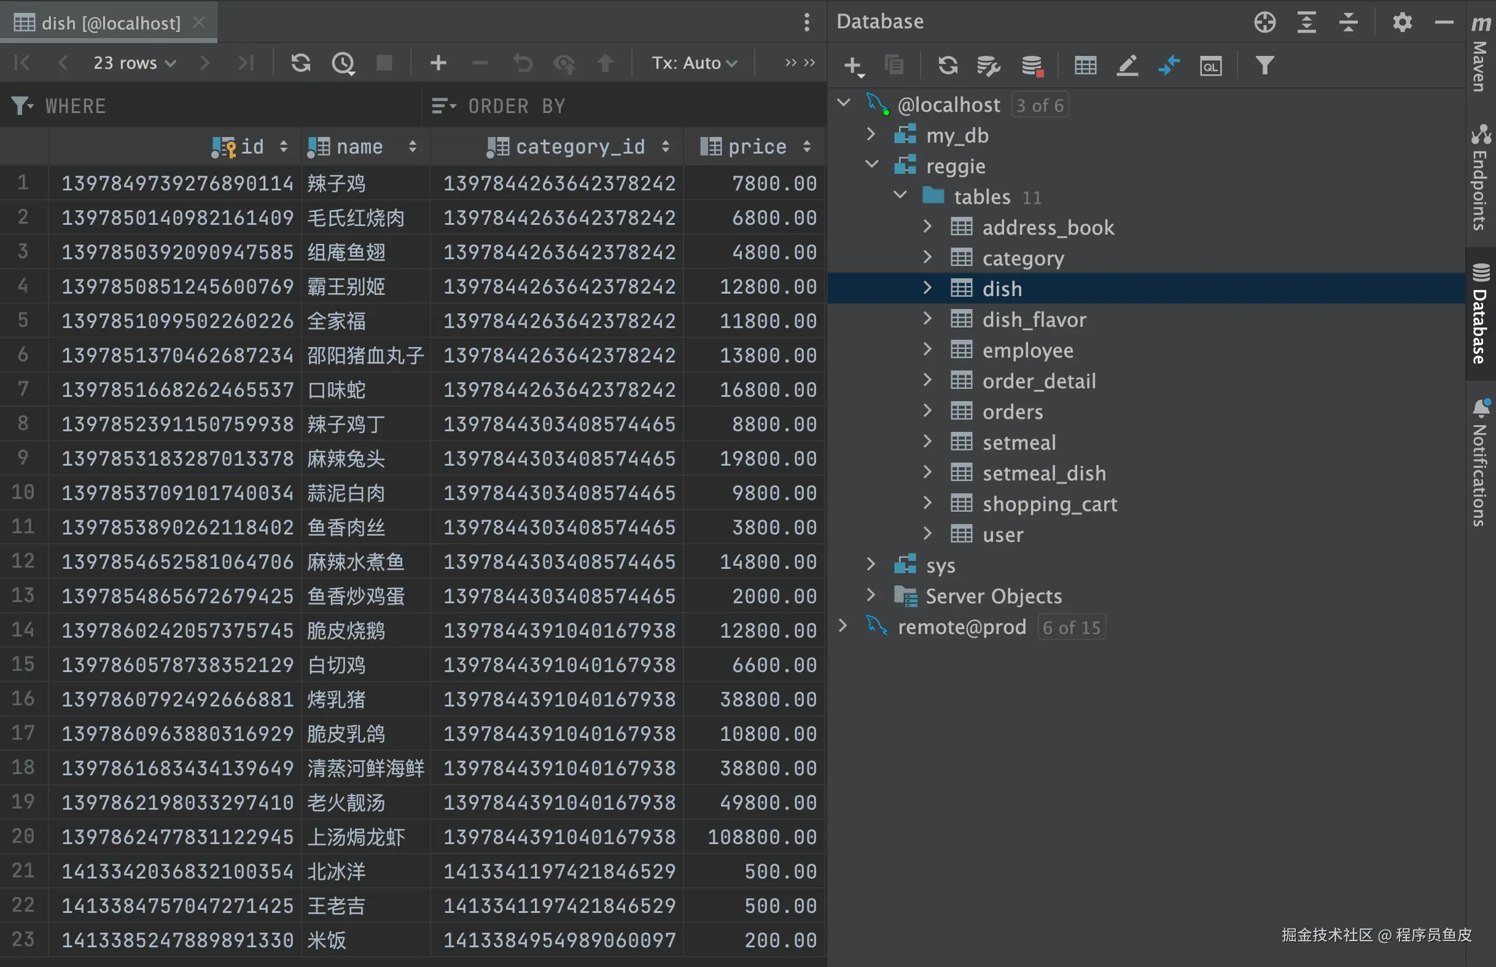
Task: Click Collapse All icon in Database header
Action: (1348, 23)
